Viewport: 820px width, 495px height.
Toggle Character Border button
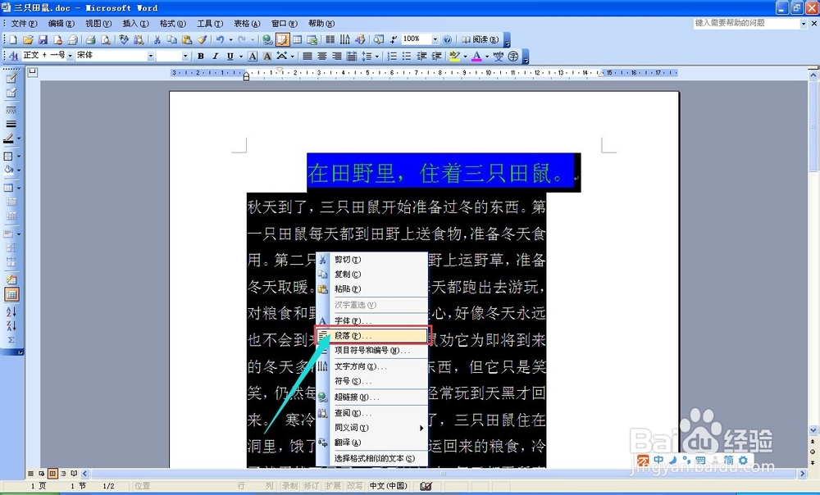click(253, 56)
